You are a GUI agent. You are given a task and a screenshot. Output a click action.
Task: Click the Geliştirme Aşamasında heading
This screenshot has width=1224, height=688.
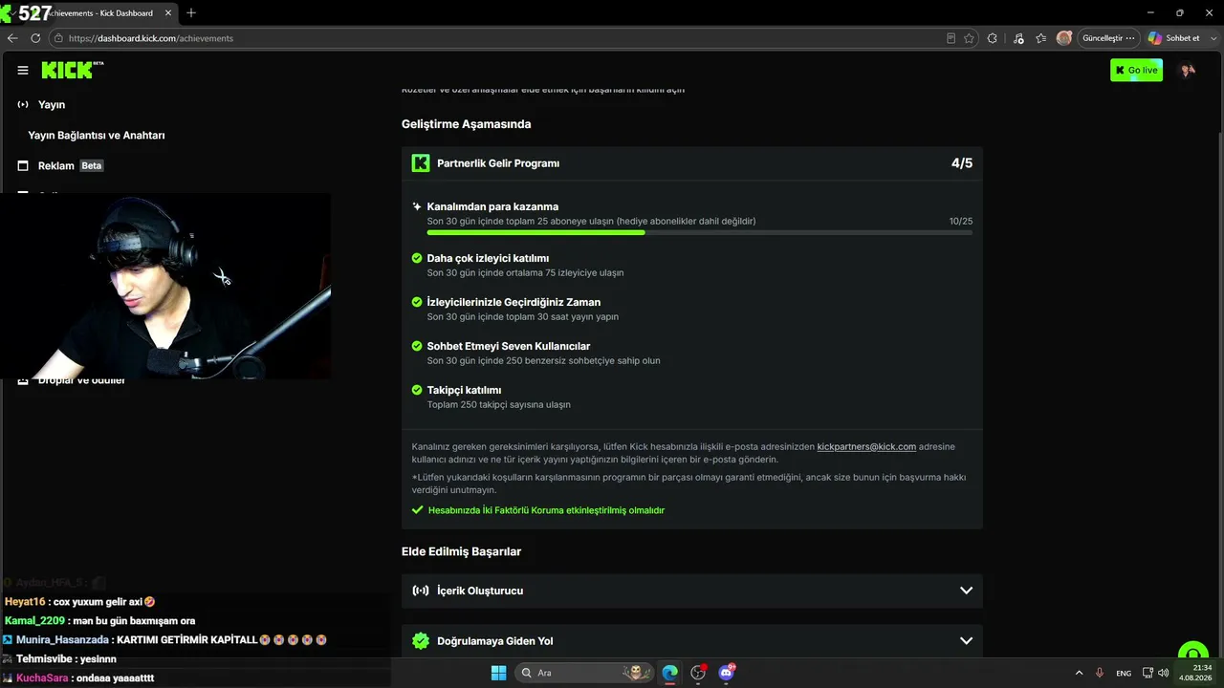(466, 124)
